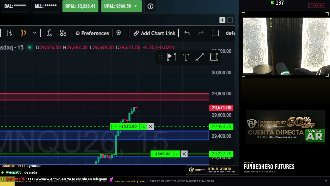Click the FUNDEDHERO FUTURES sponsor title

click(269, 167)
